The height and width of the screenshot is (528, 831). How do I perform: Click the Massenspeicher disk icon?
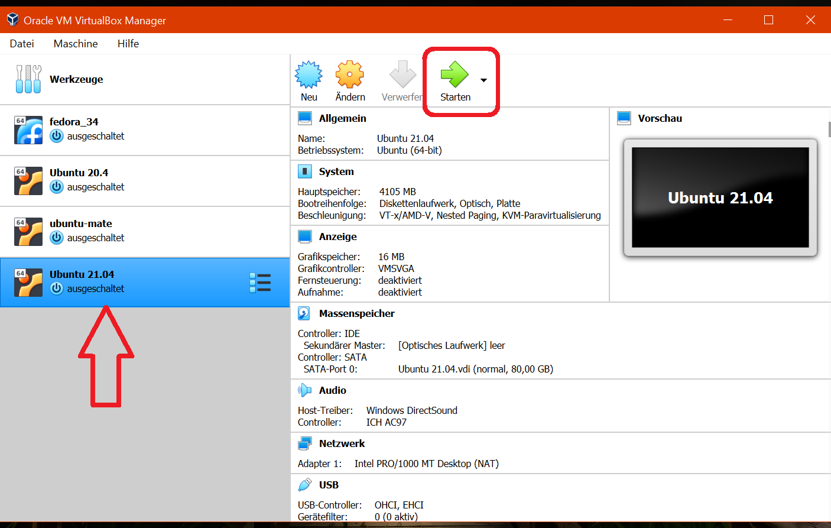pyautogui.click(x=304, y=313)
